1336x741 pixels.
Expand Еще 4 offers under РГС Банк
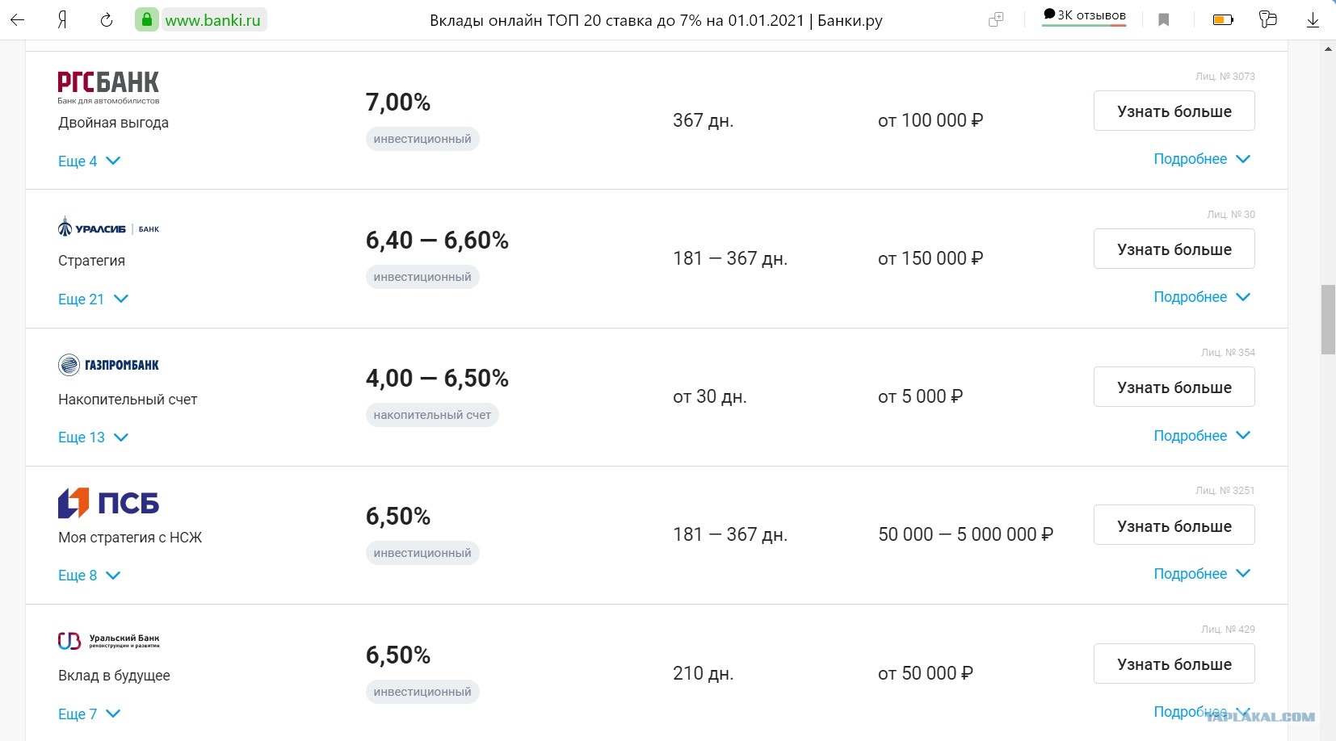tap(89, 161)
